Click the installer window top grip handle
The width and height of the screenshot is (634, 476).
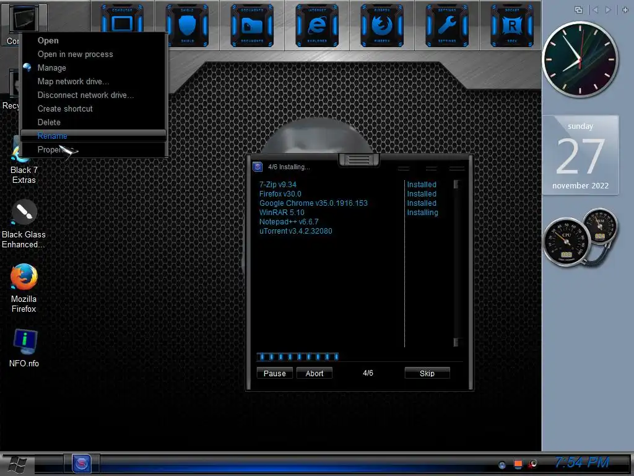tap(358, 161)
